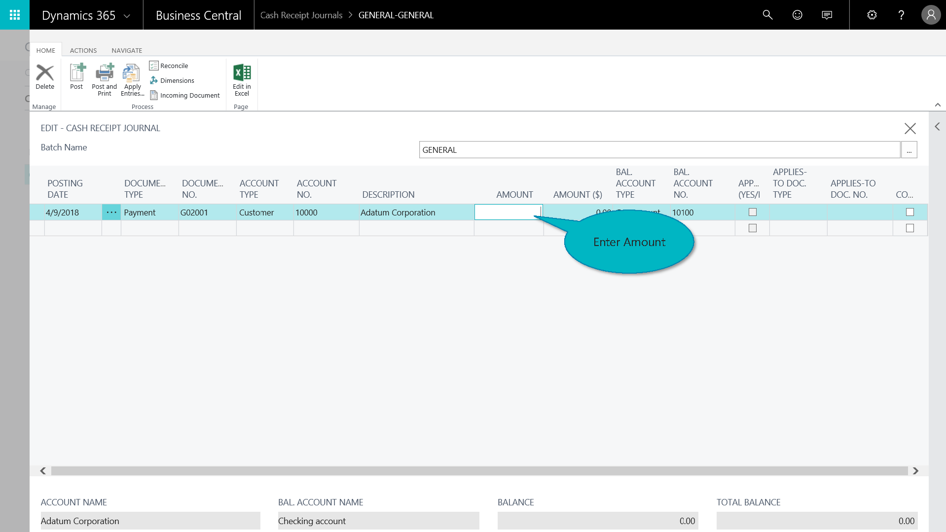Click the search magnifier icon
Image resolution: width=946 pixels, height=532 pixels.
click(x=767, y=15)
